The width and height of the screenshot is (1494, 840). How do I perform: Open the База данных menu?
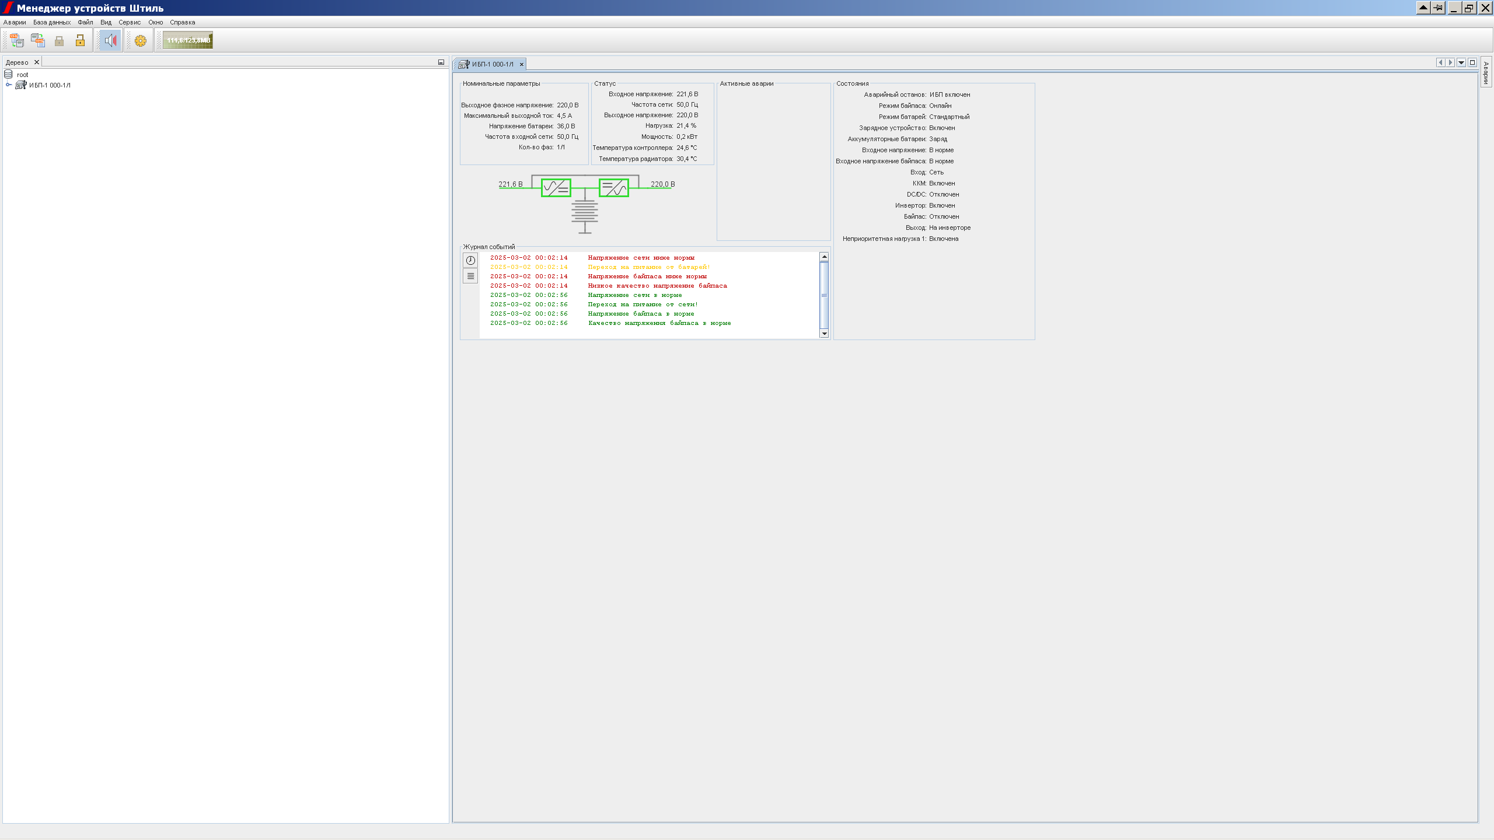click(x=51, y=22)
